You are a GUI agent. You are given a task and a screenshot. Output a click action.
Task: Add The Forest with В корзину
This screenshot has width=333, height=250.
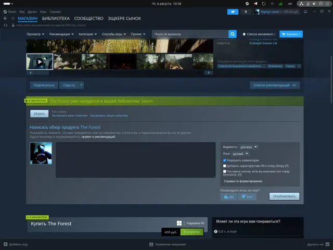coord(192,232)
